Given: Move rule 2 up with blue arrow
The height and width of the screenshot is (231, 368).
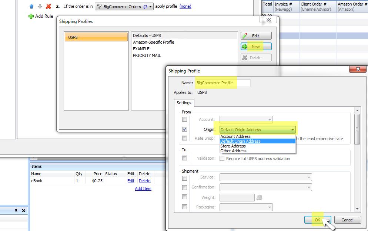Looking at the screenshot, I should click(31, 6).
